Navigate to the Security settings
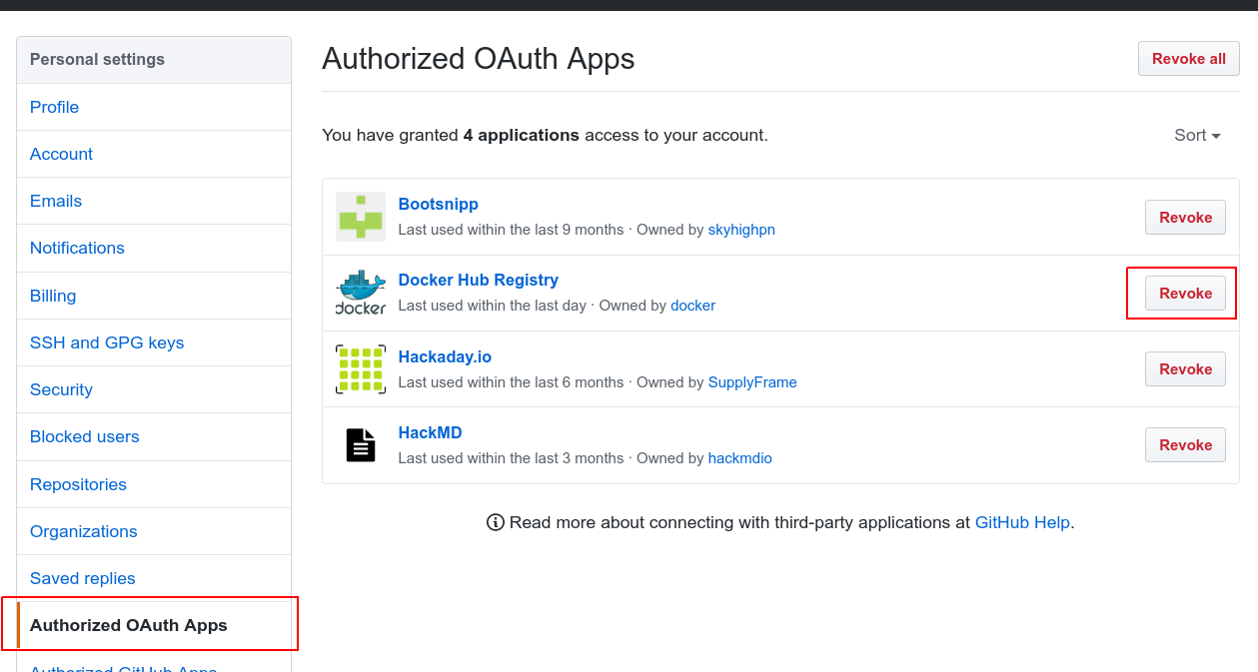 point(61,389)
